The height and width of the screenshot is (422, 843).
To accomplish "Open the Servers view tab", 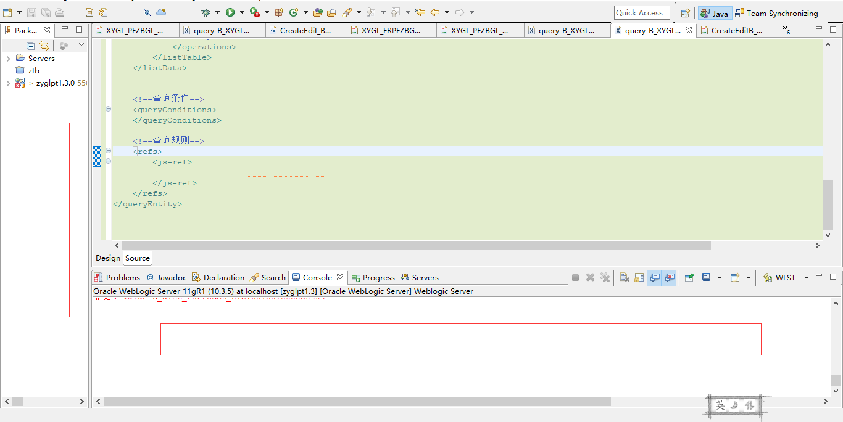I will coord(420,278).
